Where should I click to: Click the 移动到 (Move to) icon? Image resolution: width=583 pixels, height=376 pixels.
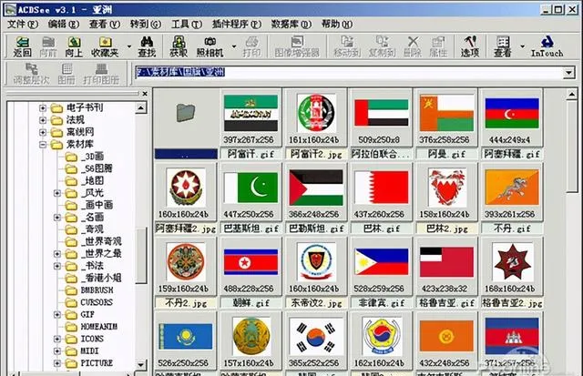tap(347, 46)
